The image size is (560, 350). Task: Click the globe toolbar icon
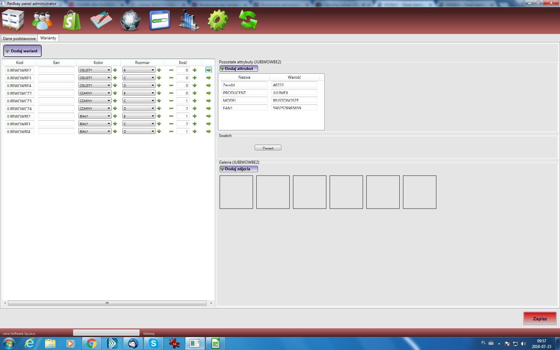[x=130, y=21]
